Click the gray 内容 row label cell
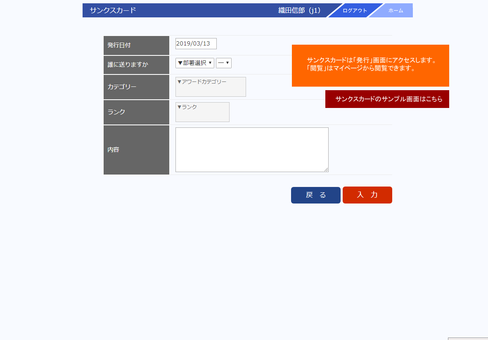This screenshot has width=488, height=340. tap(136, 150)
